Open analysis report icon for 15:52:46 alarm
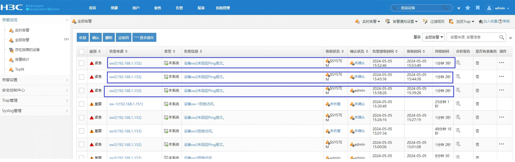Viewport: 515px width, 162px height. coord(458,63)
